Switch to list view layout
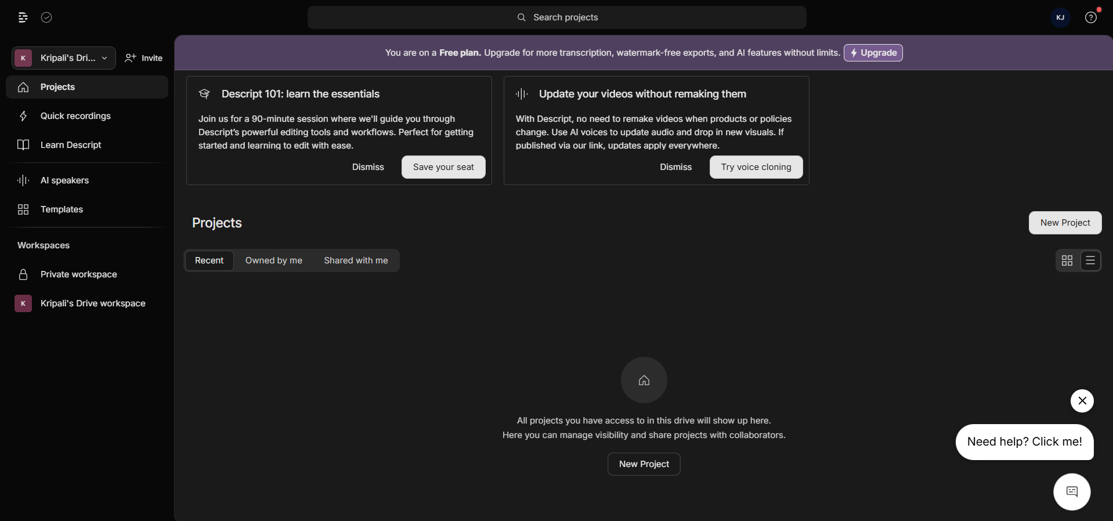Image resolution: width=1113 pixels, height=521 pixels. click(1090, 260)
